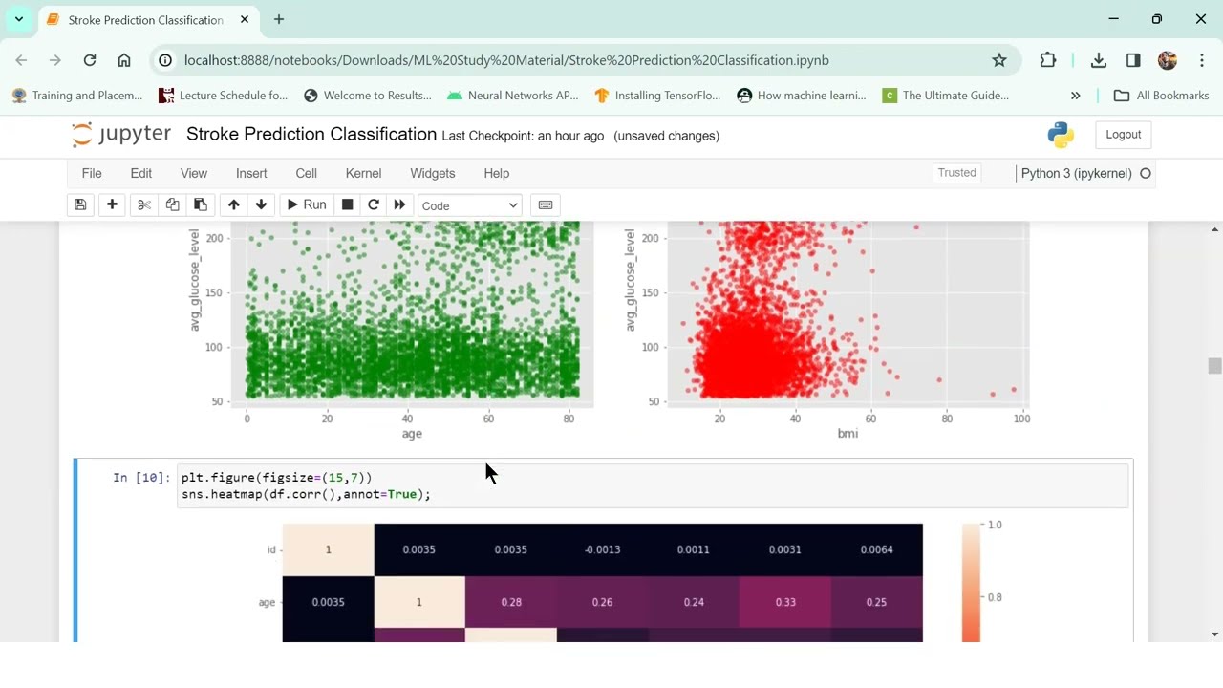
Task: Click scrollbar down arrow
Action: point(1214,634)
